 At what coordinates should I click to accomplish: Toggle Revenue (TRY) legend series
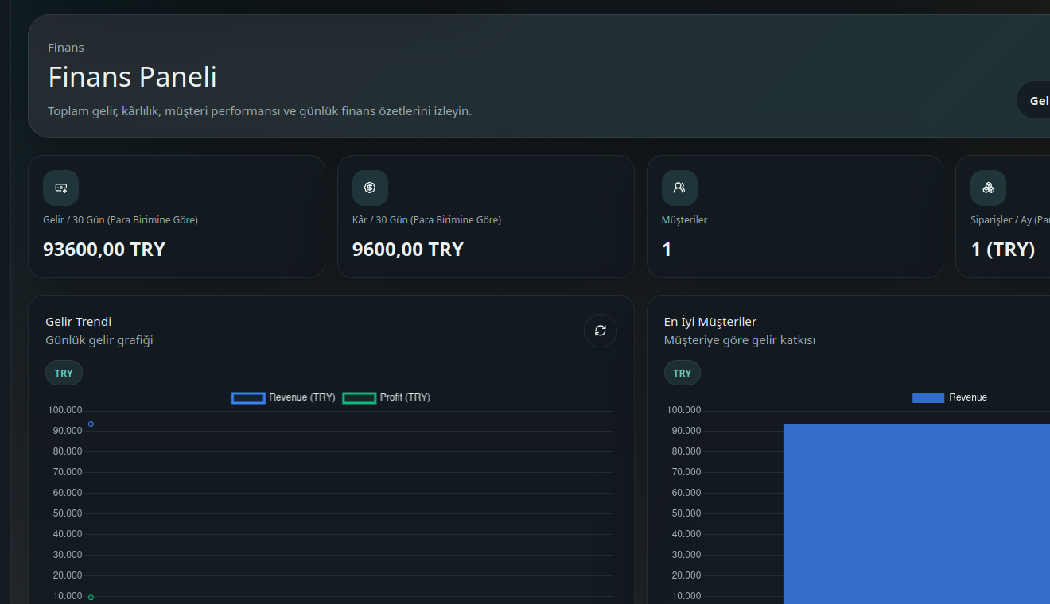pos(283,397)
